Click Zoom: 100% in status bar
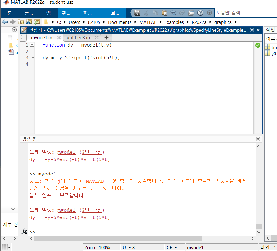Screen dimensions: 277x251 [x=97, y=247]
